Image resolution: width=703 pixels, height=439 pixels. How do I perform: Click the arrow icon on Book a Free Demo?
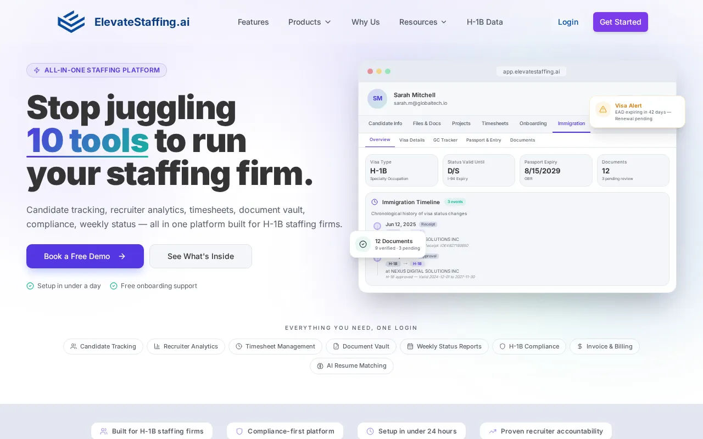click(x=122, y=256)
